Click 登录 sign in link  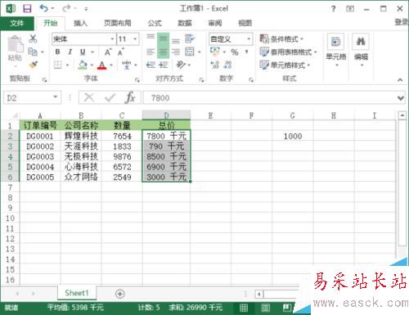(402, 22)
